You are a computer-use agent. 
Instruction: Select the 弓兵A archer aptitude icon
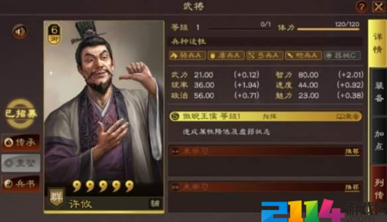tap(265, 56)
